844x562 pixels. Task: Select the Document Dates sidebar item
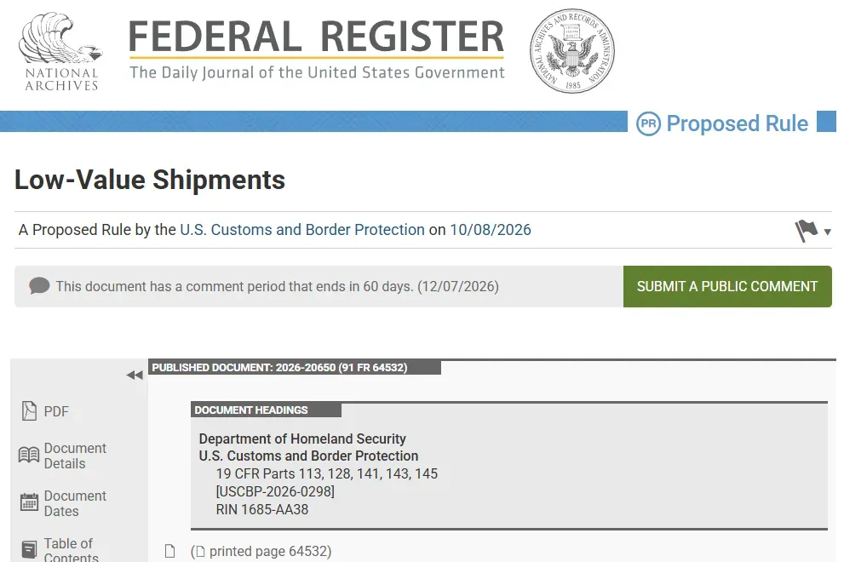64,503
